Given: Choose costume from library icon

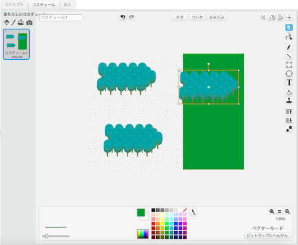Looking at the screenshot, I should tap(7, 23).
